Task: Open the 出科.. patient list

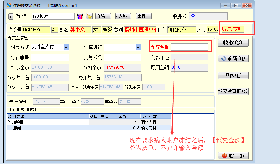Action: [x=144, y=16]
